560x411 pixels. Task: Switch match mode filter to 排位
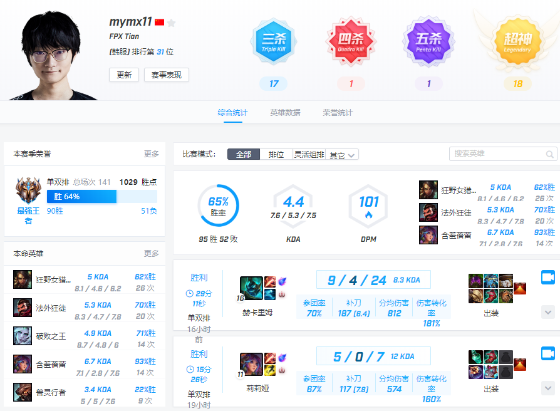[x=276, y=153]
